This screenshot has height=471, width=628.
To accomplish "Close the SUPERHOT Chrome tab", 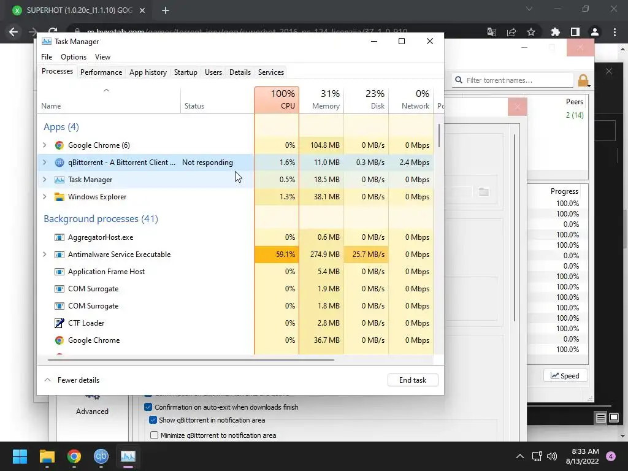I will coord(142,10).
